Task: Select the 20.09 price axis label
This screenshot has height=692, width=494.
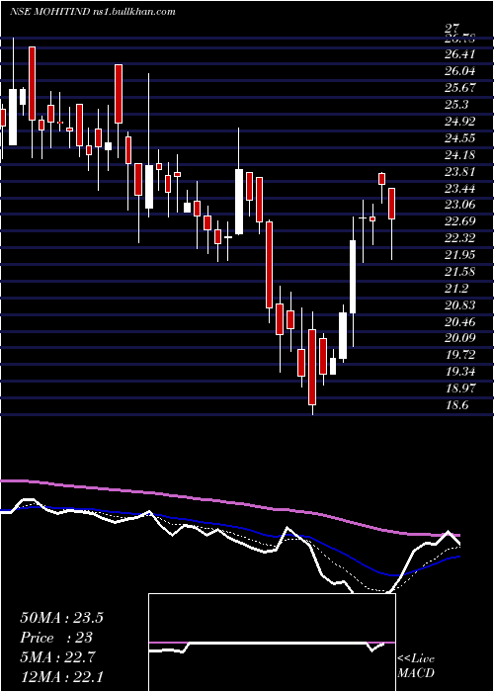Action: click(460, 338)
